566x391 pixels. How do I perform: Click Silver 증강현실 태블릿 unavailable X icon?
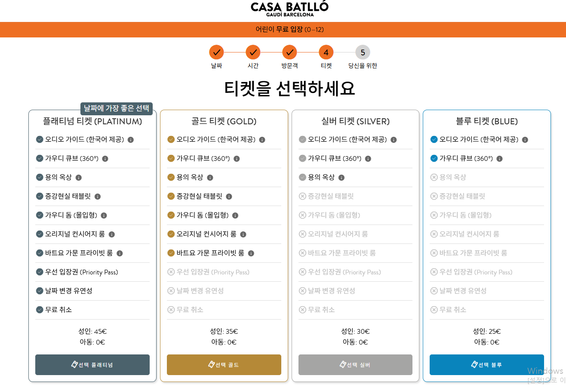302,196
